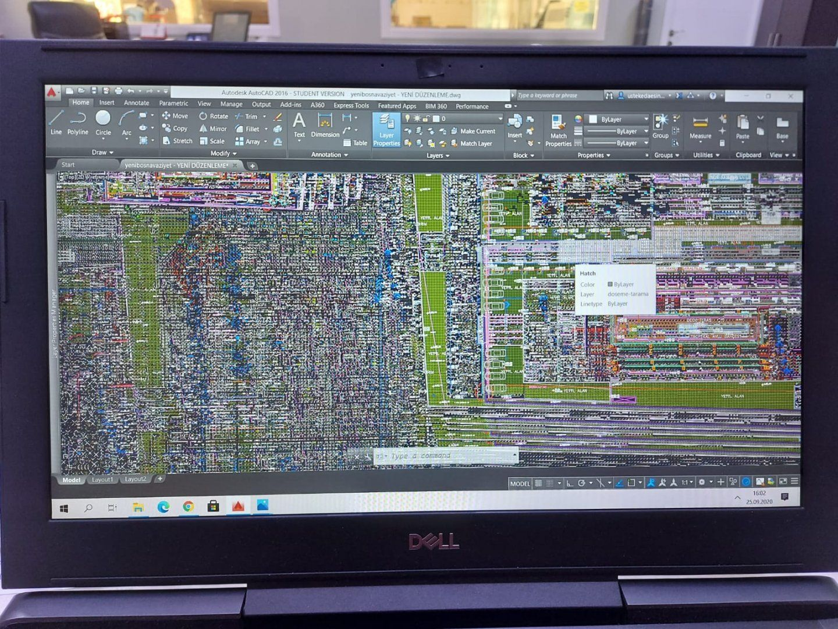This screenshot has width=838, height=629.
Task: Expand the Block panel
Action: [x=523, y=156]
